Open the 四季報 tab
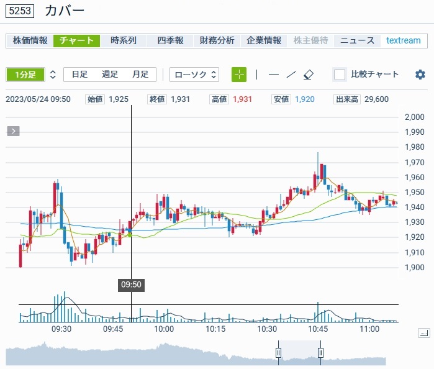 (170, 40)
